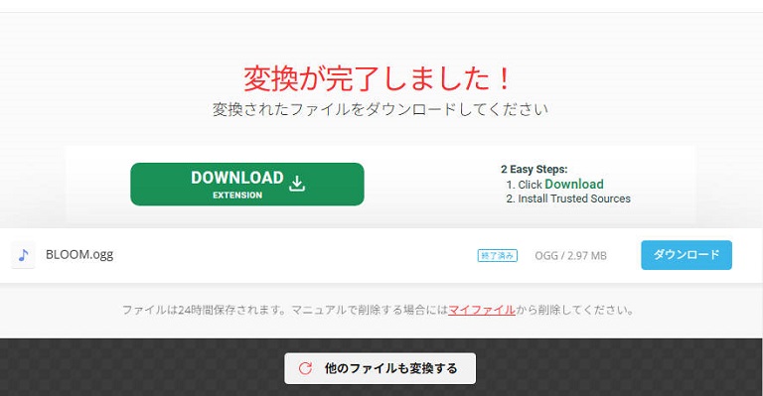Click the 終了済み status badge
This screenshot has height=396, width=763.
pyautogui.click(x=498, y=256)
